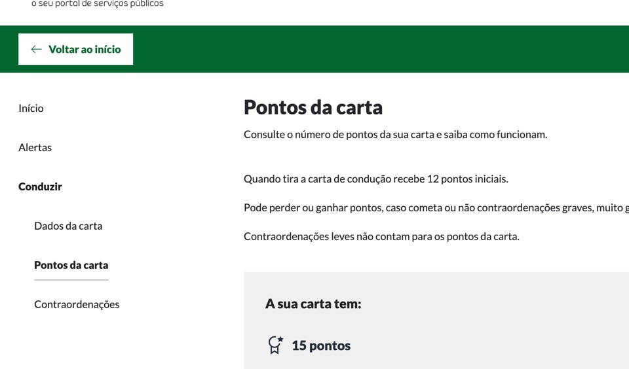Open the Contraordenações subpage
629x369 pixels.
(x=77, y=305)
